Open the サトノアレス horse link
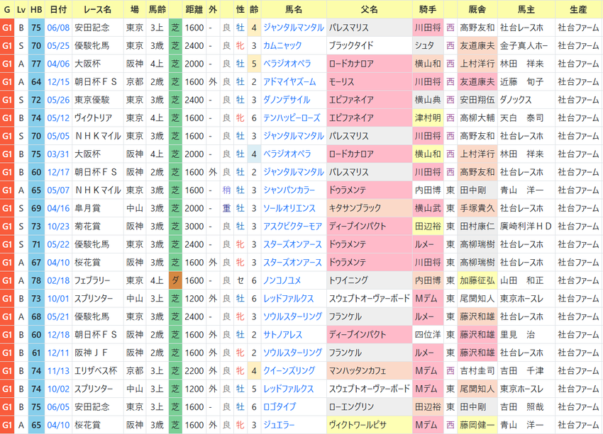Screen dimensions: 603x434 (282, 335)
